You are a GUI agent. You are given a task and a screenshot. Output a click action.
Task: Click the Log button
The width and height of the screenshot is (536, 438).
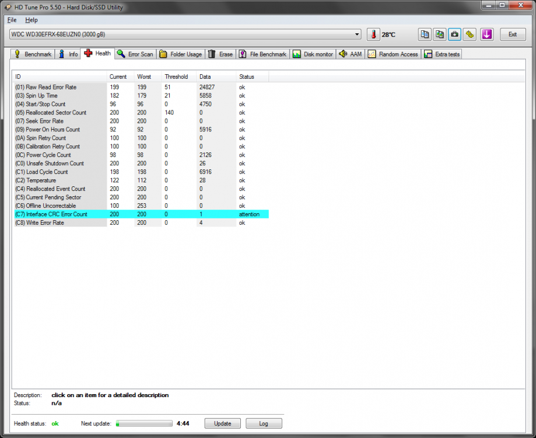point(264,423)
